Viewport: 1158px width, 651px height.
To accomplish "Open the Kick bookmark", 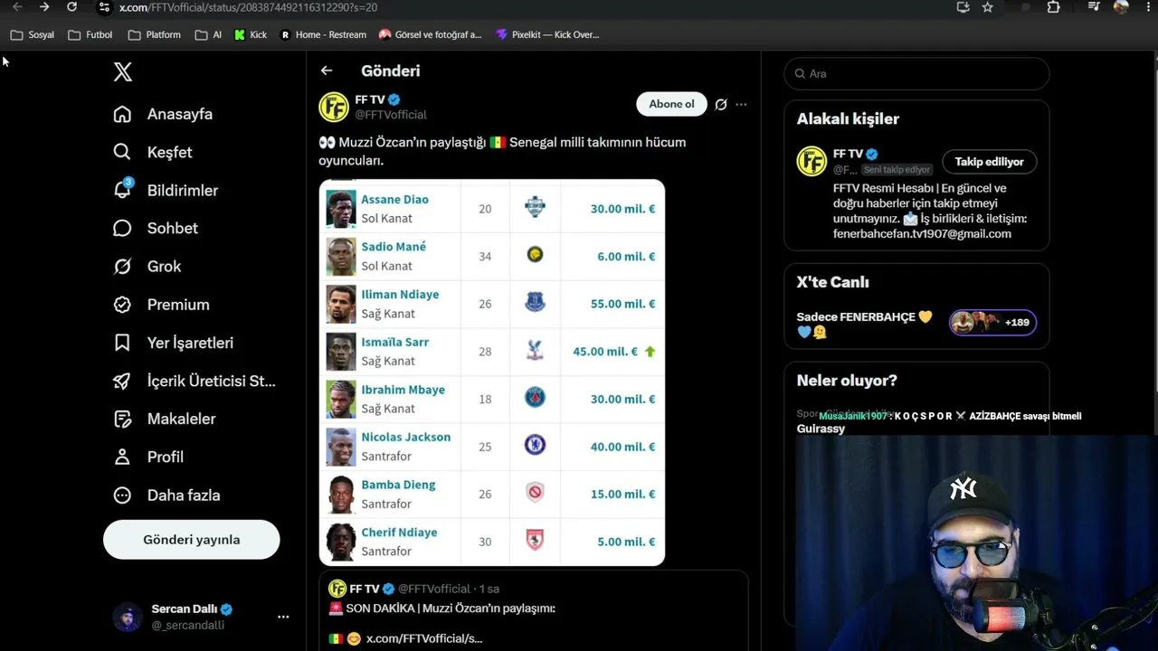I will (251, 34).
